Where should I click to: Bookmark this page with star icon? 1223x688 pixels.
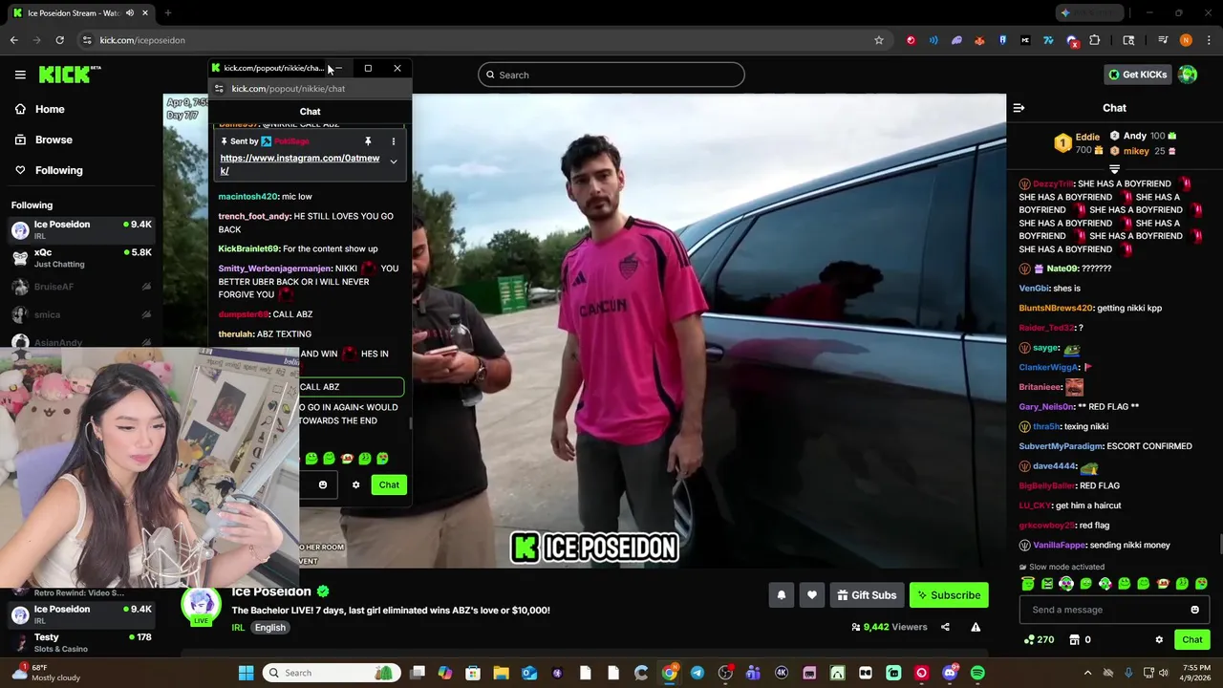(879, 40)
